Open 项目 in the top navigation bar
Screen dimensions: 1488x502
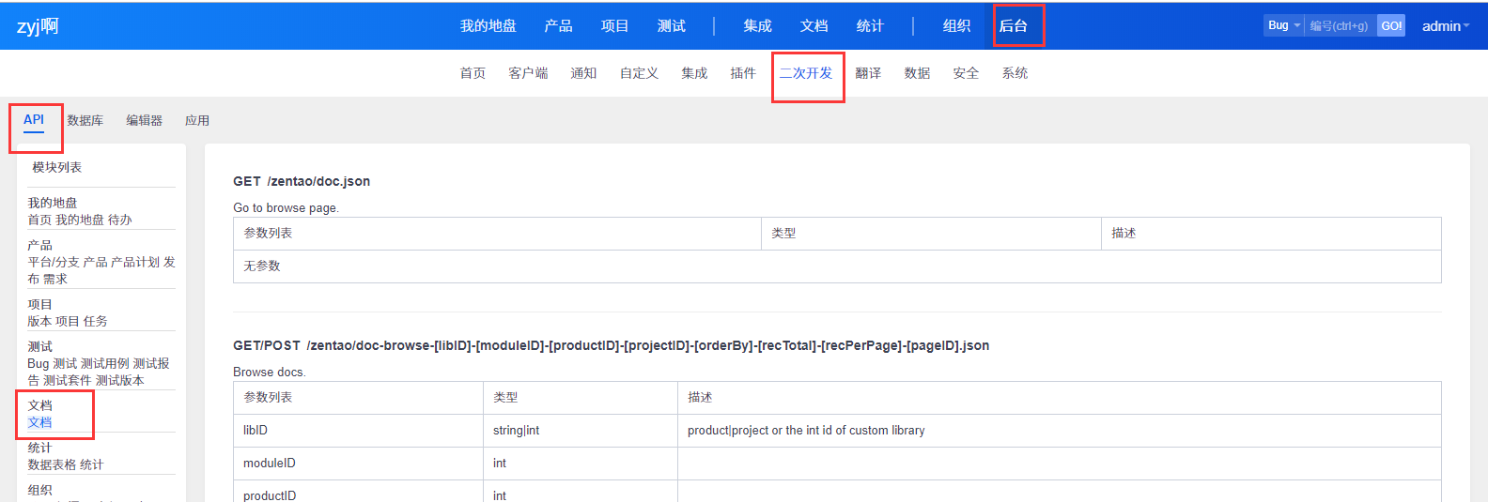click(614, 25)
